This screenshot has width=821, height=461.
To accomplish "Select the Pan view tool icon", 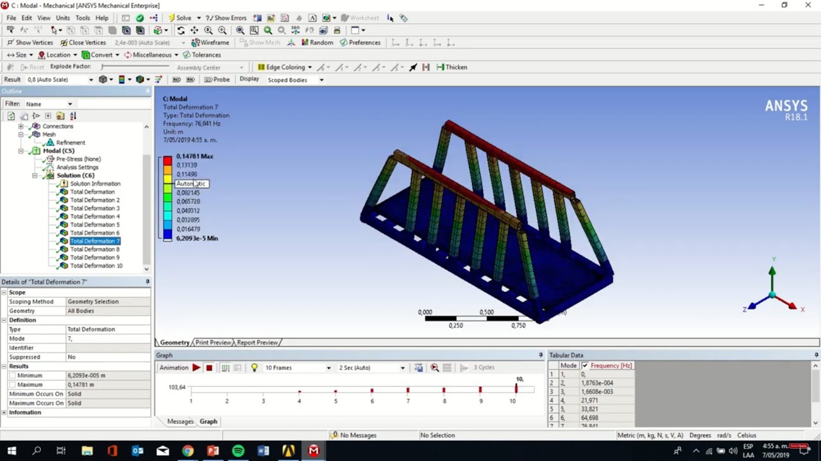I will pos(194,30).
